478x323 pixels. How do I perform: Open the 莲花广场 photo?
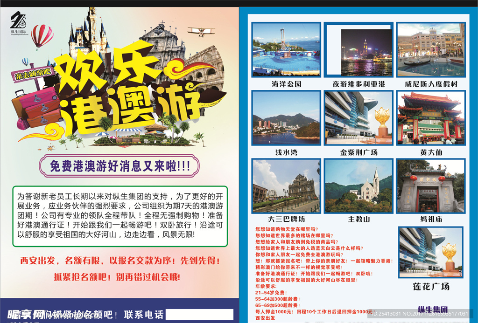point(430,252)
